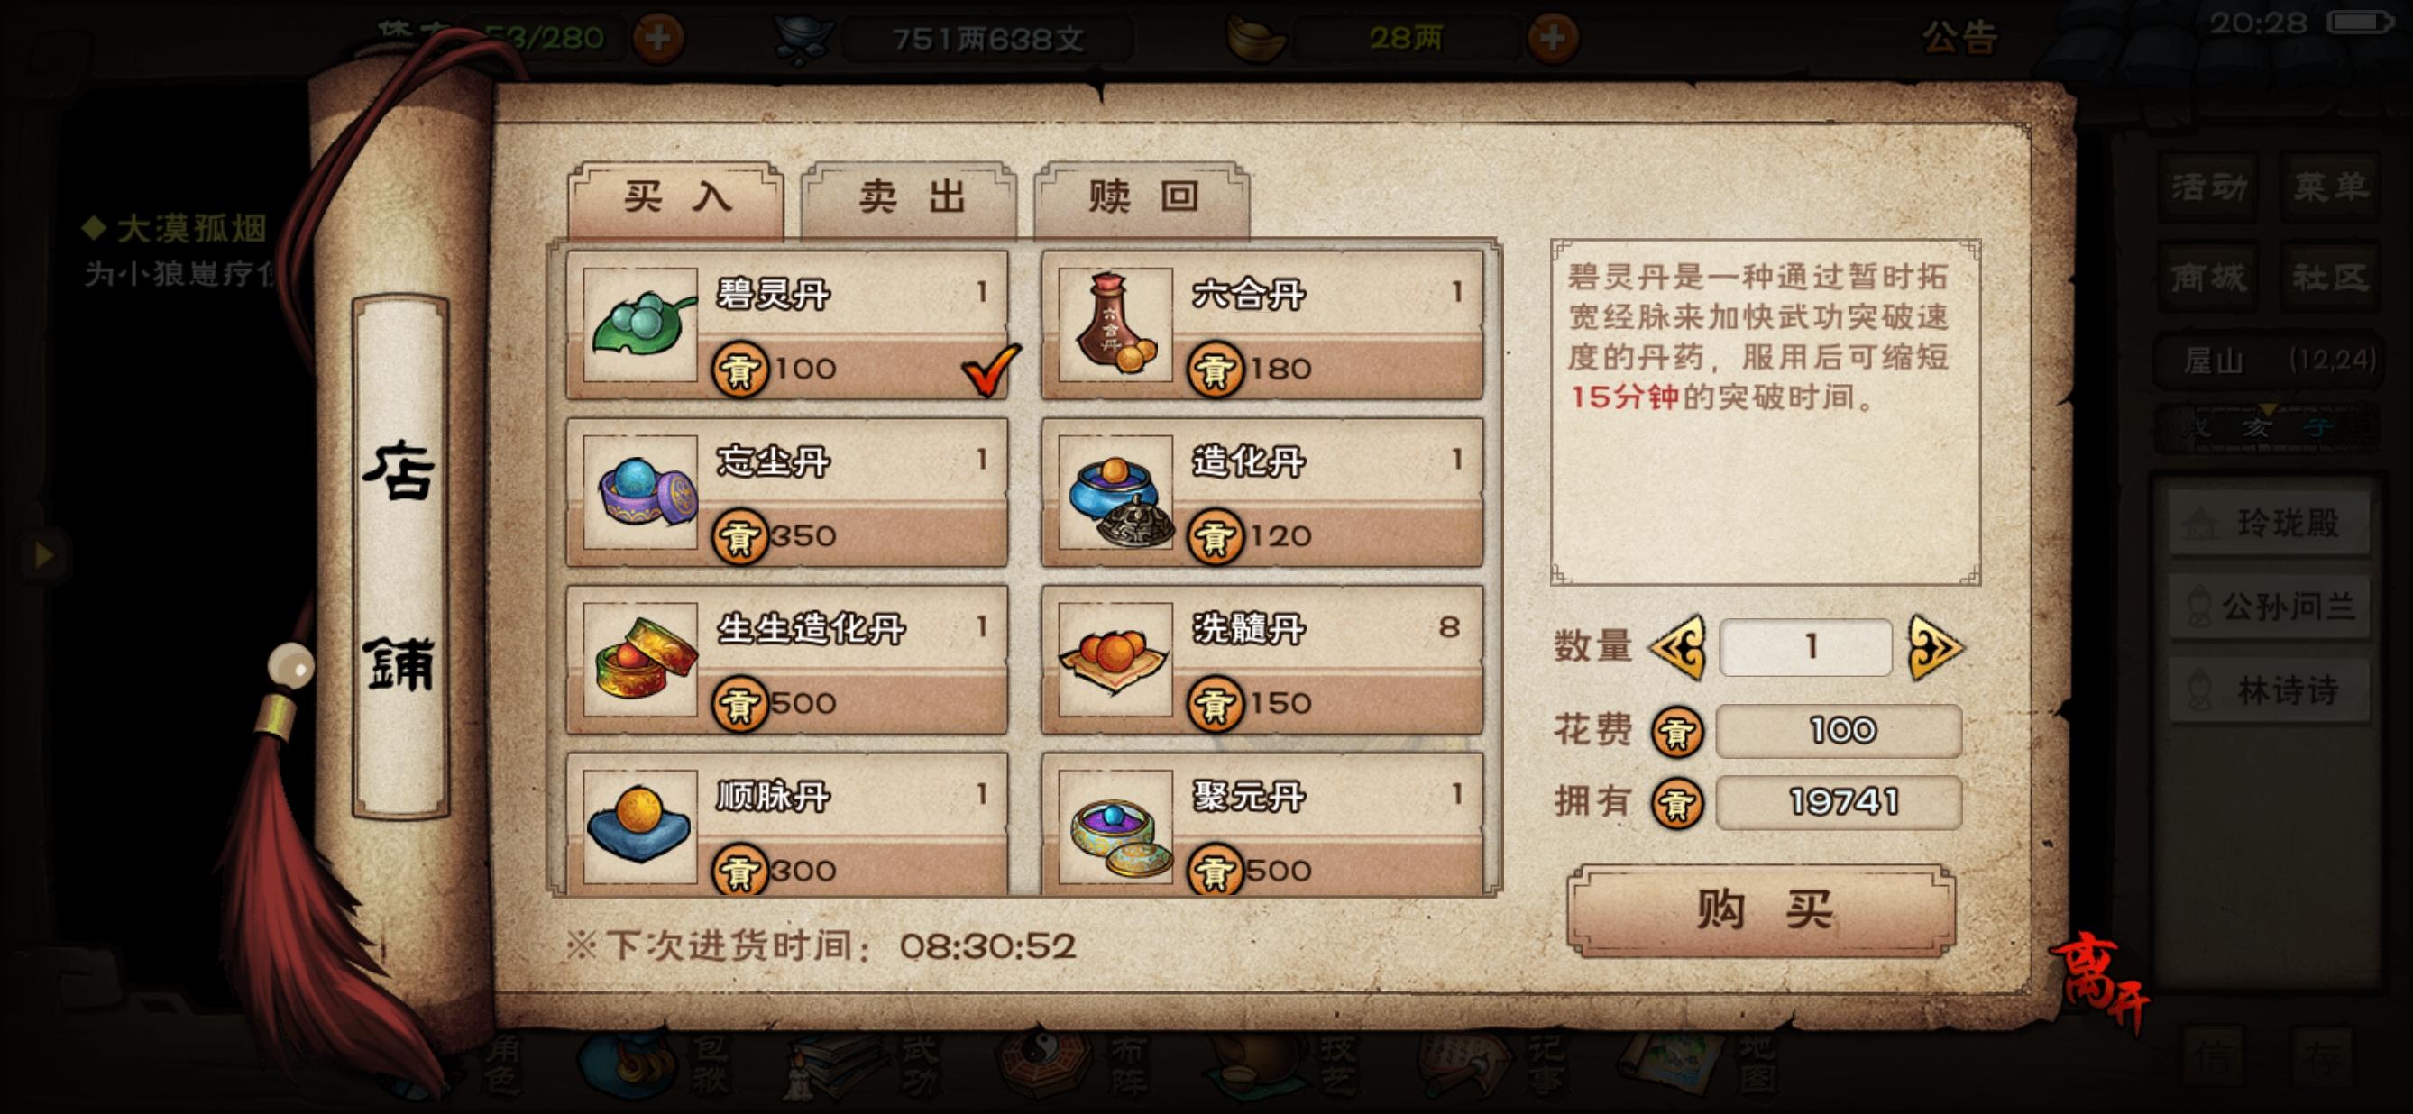The image size is (2413, 1114).
Task: Click the quantity field showing 1
Action: click(x=1806, y=647)
